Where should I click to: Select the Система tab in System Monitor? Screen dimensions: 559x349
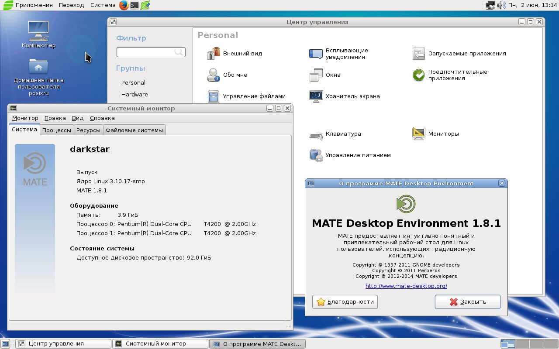[24, 130]
